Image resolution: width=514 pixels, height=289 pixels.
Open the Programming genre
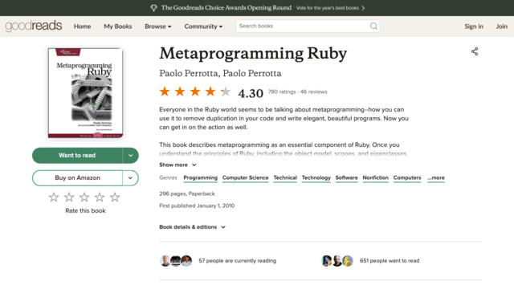click(200, 178)
